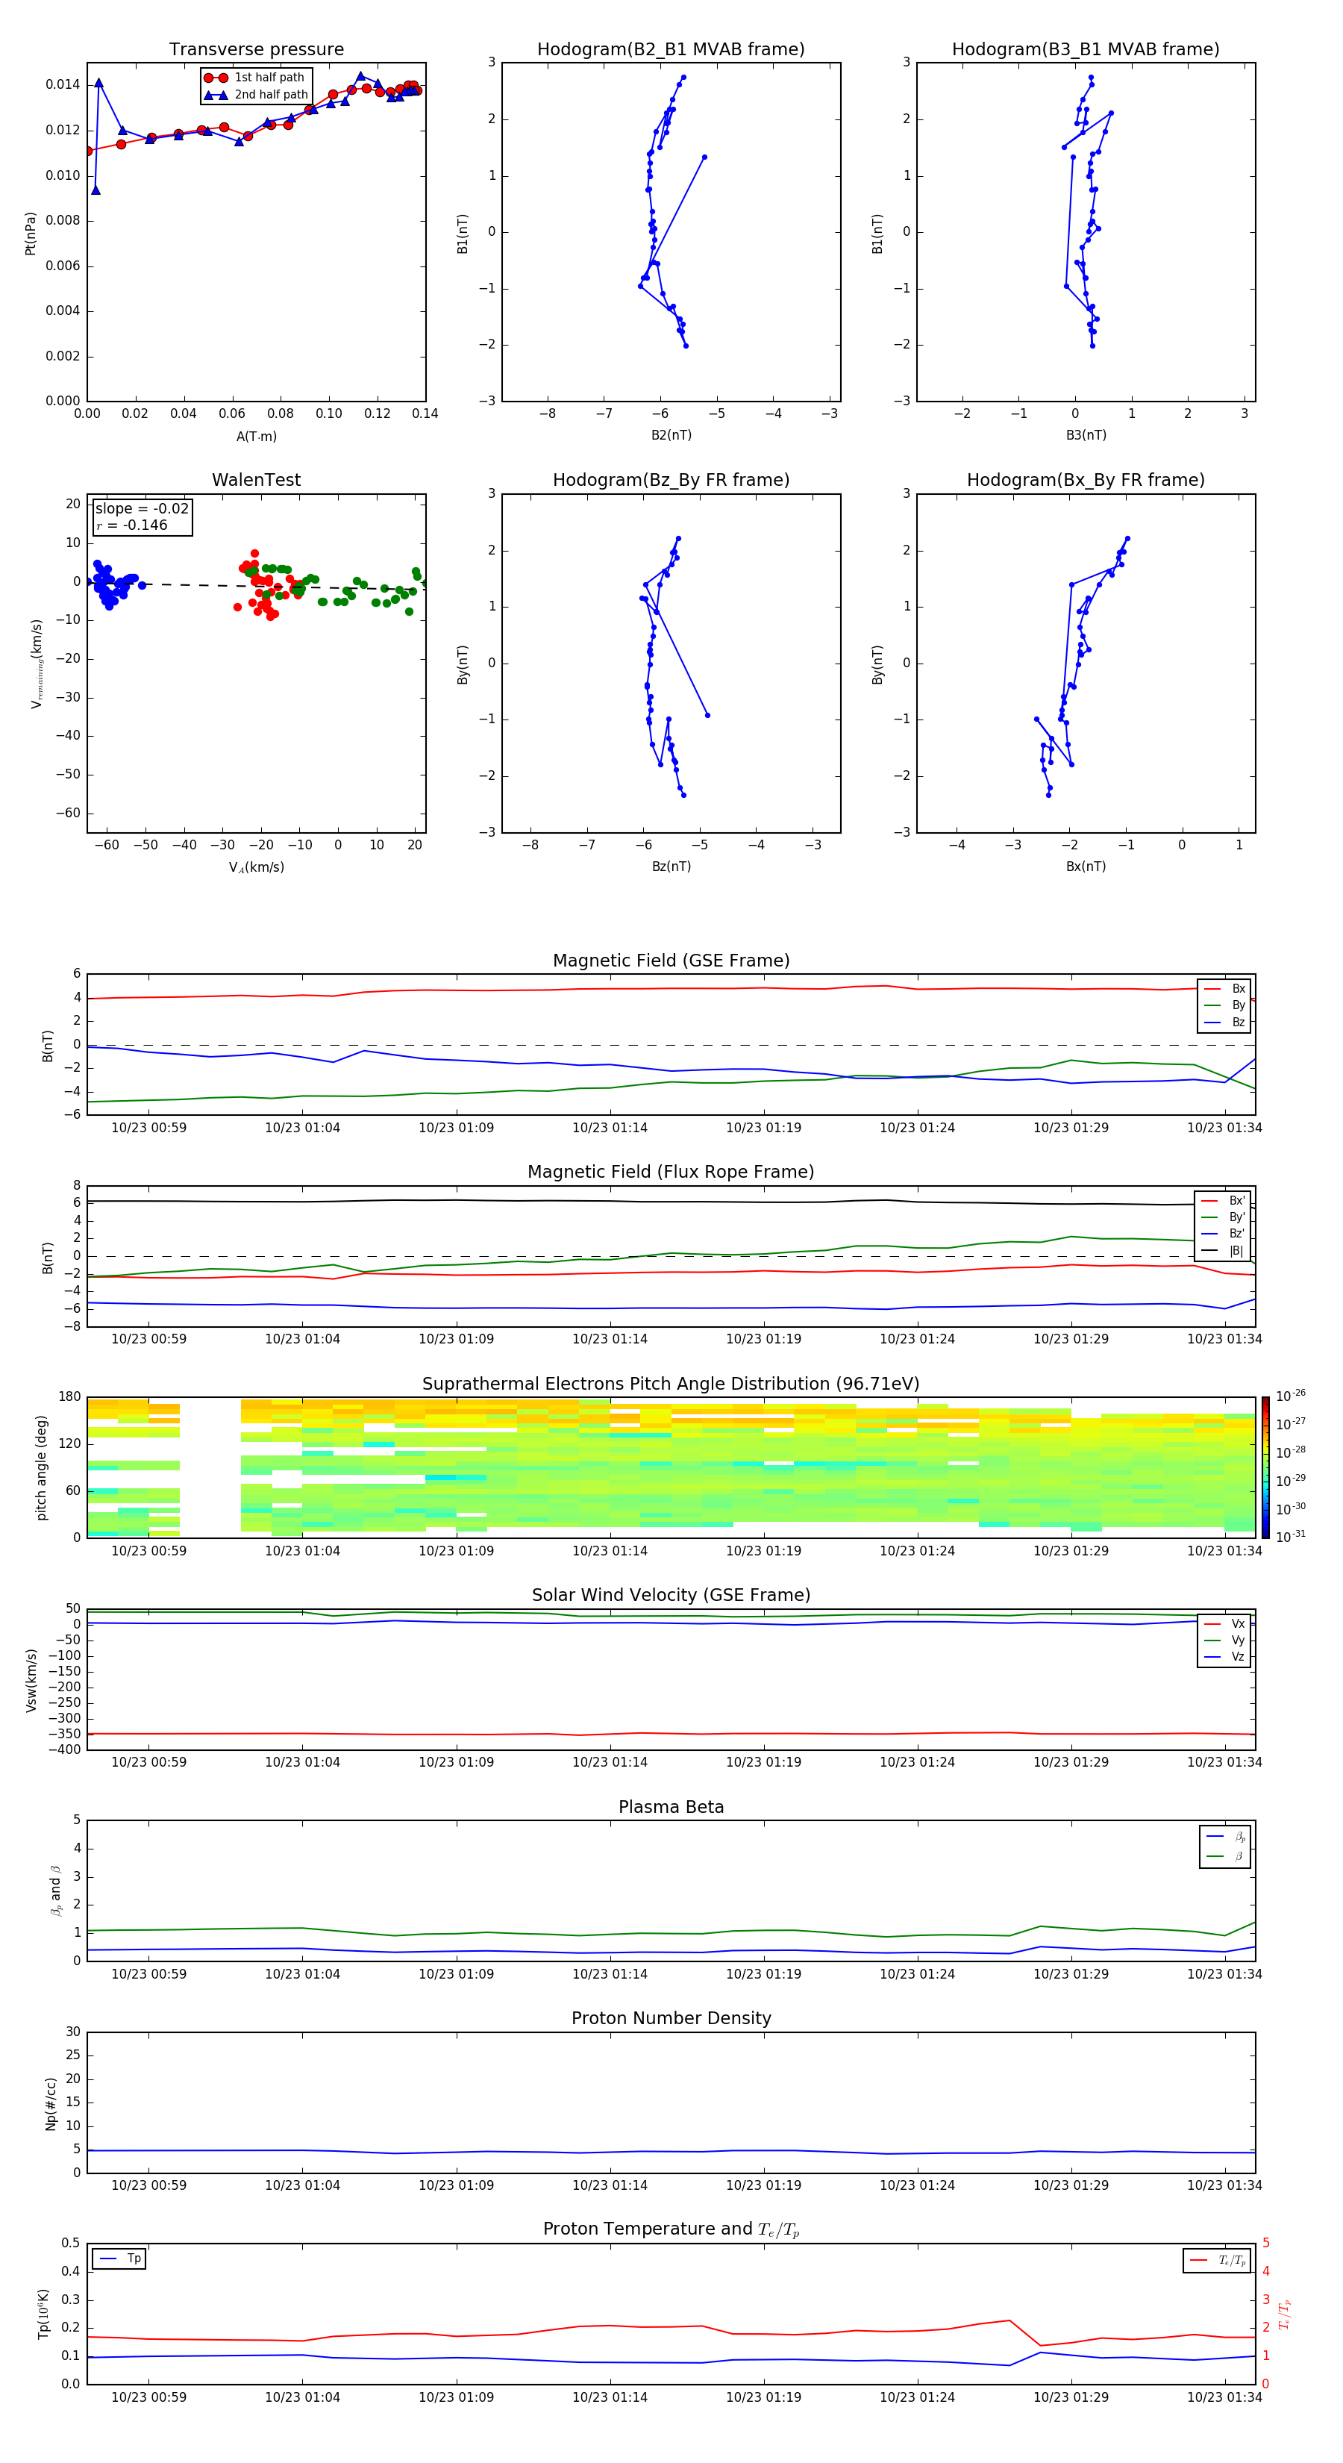Click the Suprathermal Electrons Pitch Angle Distribution title
The width and height of the screenshot is (1343, 2463).
671,1385
